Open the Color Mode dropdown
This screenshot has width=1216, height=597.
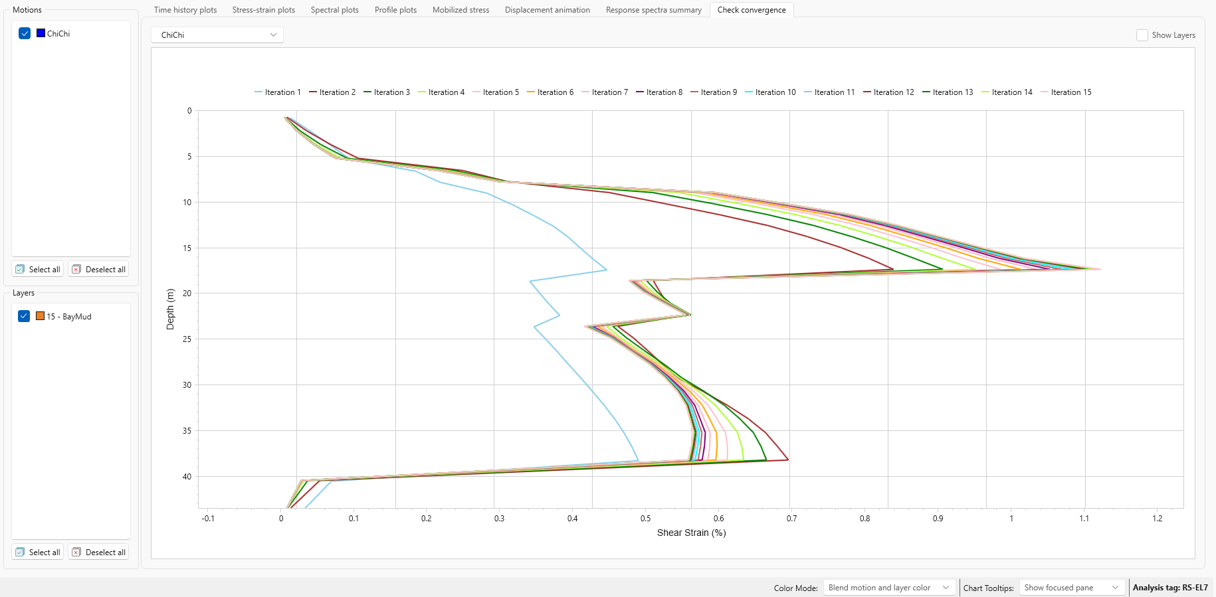click(x=890, y=588)
